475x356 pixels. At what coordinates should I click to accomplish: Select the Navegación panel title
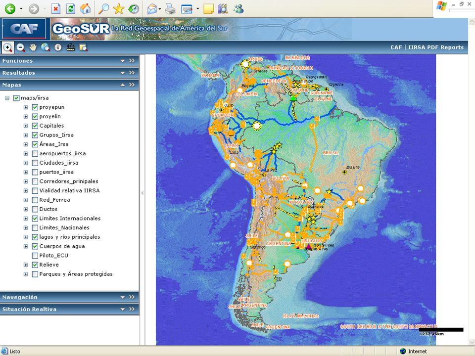tap(20, 297)
